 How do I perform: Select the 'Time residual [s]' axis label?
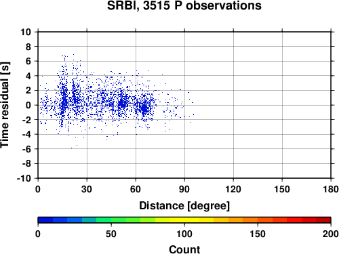5,105
